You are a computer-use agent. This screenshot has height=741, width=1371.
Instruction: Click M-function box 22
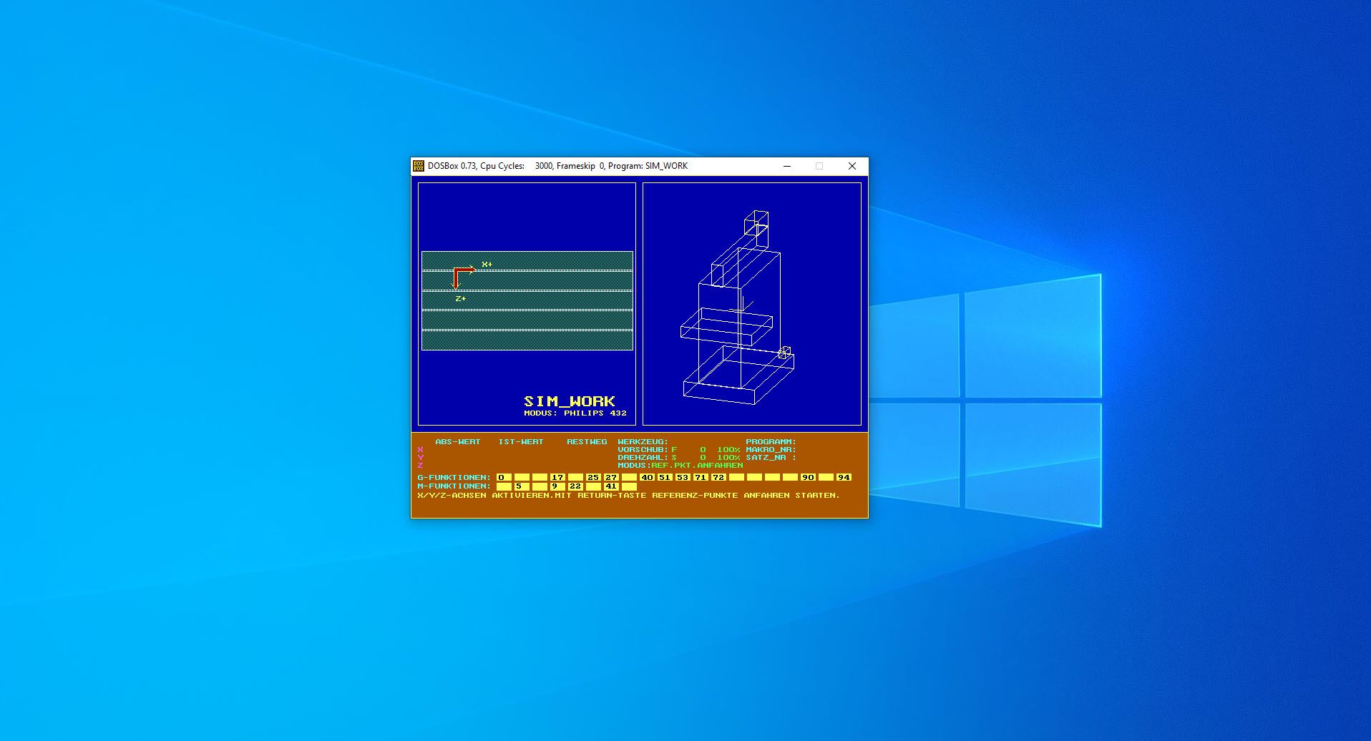click(x=575, y=486)
